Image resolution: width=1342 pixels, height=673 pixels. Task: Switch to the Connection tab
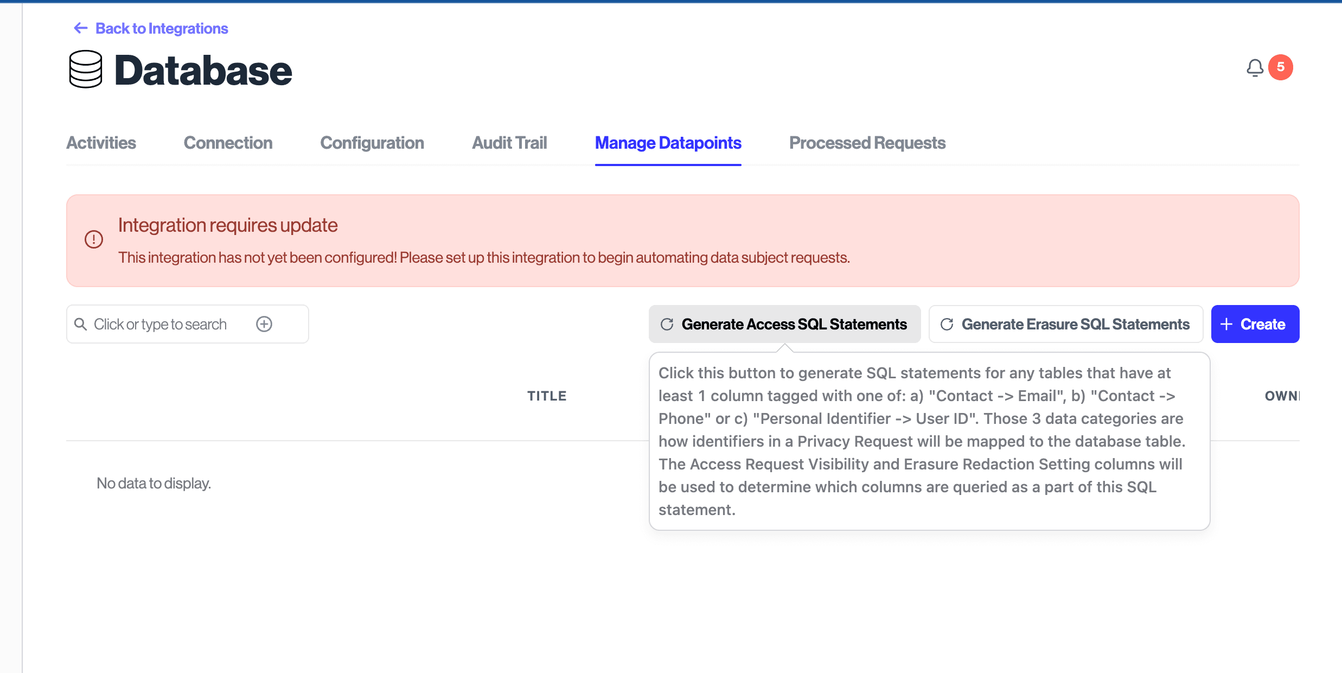(228, 143)
